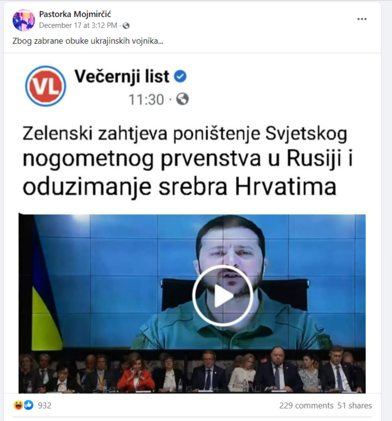Click the 11:30 time in the screenshot
The width and height of the screenshot is (392, 421).
pos(146,100)
